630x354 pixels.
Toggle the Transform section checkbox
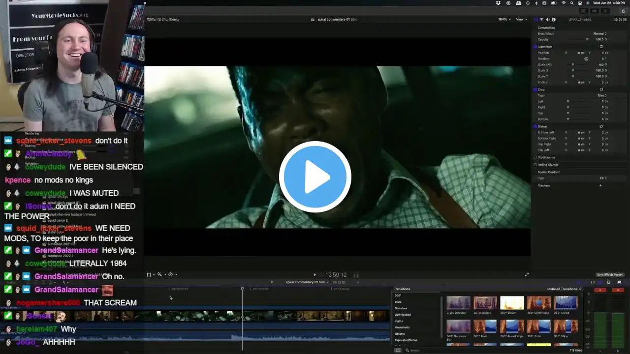click(x=535, y=47)
